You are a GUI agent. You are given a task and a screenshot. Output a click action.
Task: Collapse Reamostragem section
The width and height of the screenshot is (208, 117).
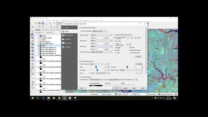click(x=80, y=77)
